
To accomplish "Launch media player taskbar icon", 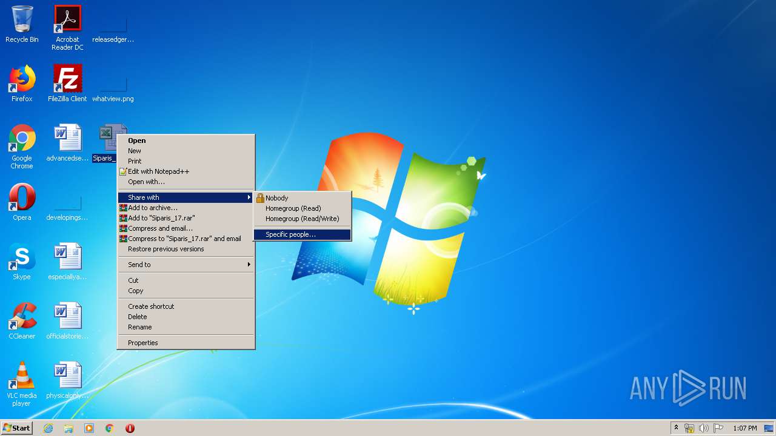I will [89, 428].
